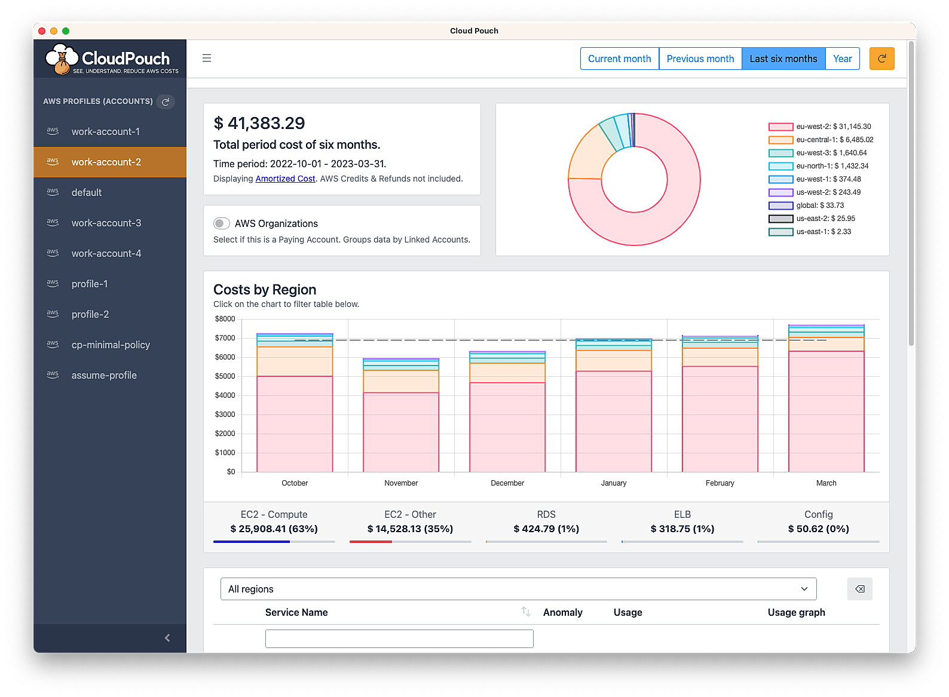Open the Amortized Cost link
This screenshot has width=949, height=697.
point(285,179)
